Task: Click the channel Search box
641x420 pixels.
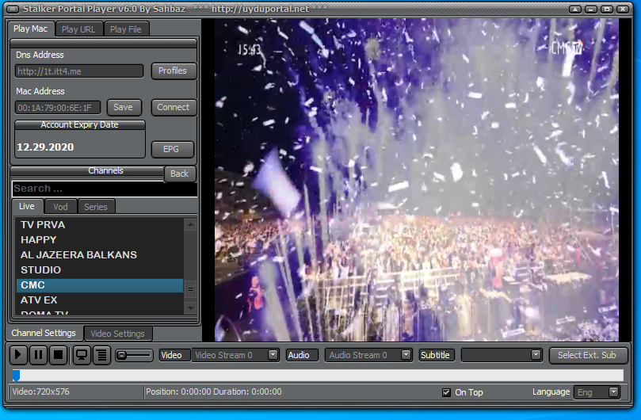Action: click(x=105, y=189)
